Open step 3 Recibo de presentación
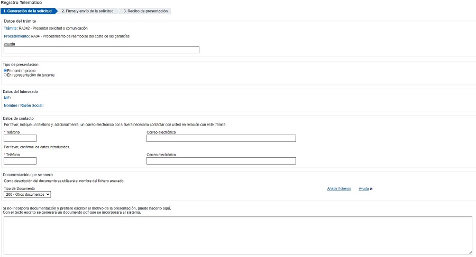This screenshot has width=476, height=257. [145, 11]
